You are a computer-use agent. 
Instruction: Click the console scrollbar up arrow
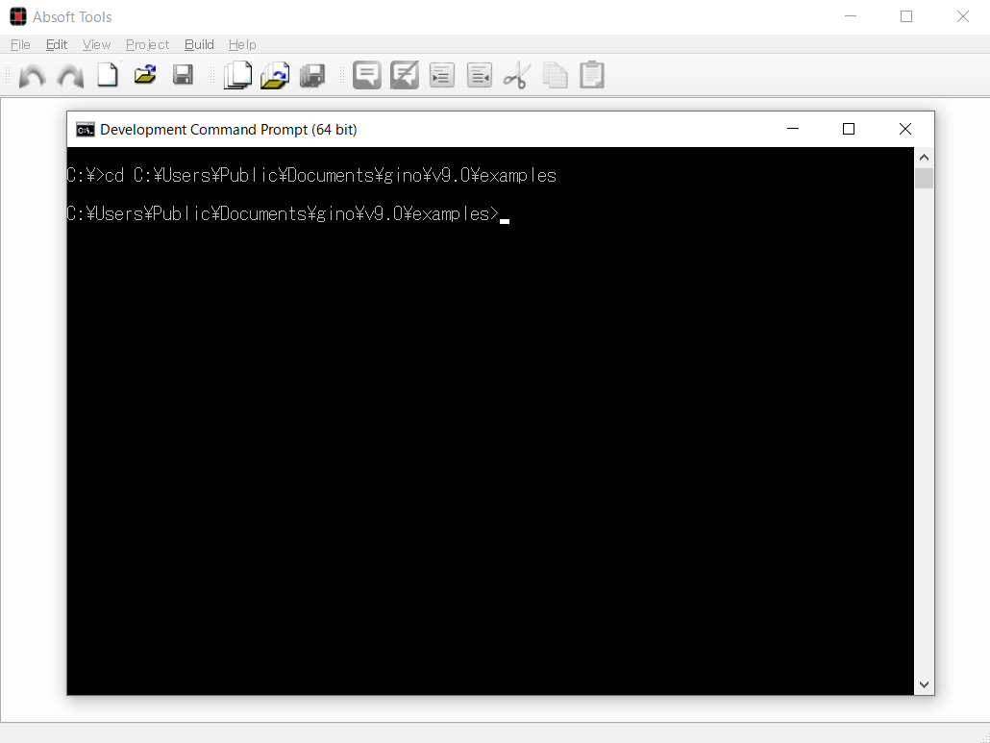(x=925, y=158)
